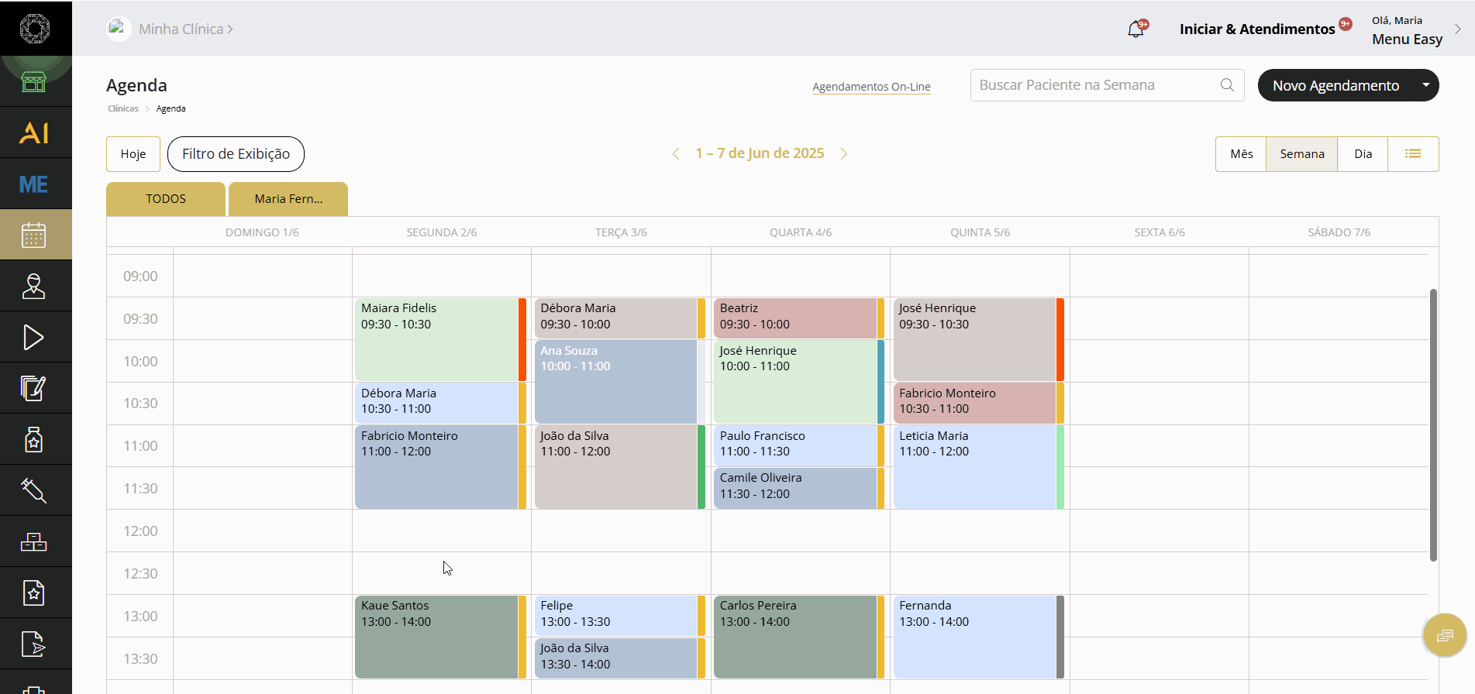Switch to Mês view
The height and width of the screenshot is (694, 1475).
[x=1241, y=154]
